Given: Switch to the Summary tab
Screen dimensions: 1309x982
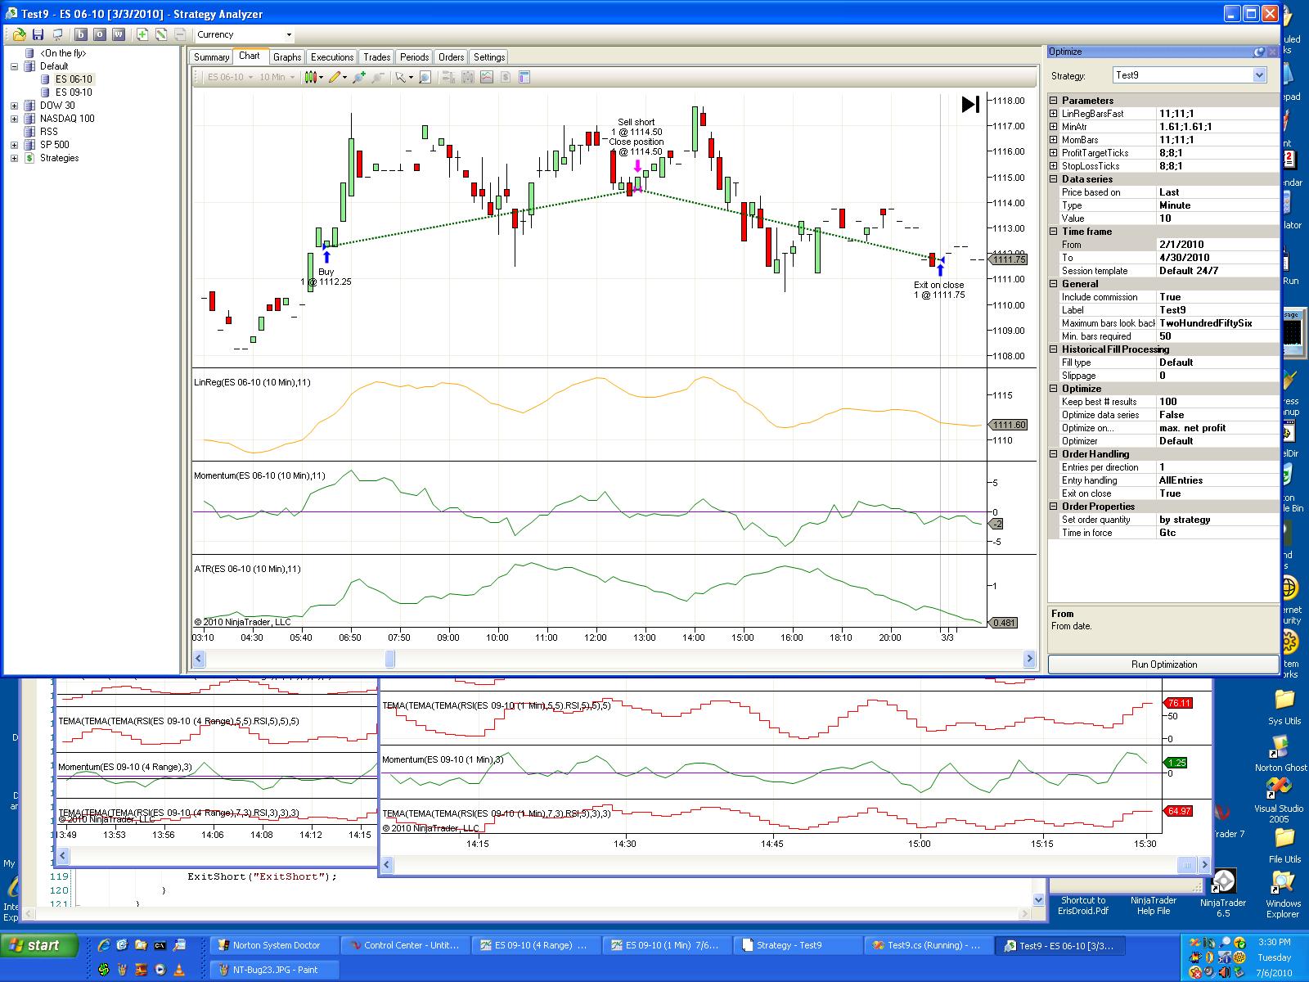Looking at the screenshot, I should (211, 57).
